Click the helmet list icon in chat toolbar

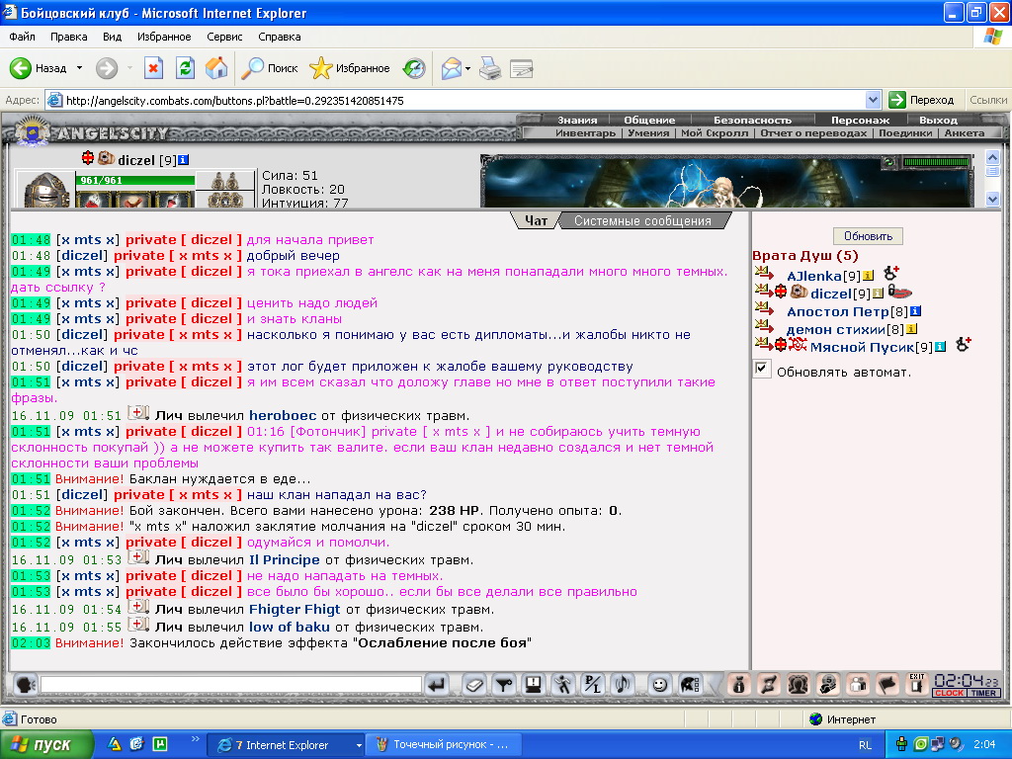(x=689, y=684)
